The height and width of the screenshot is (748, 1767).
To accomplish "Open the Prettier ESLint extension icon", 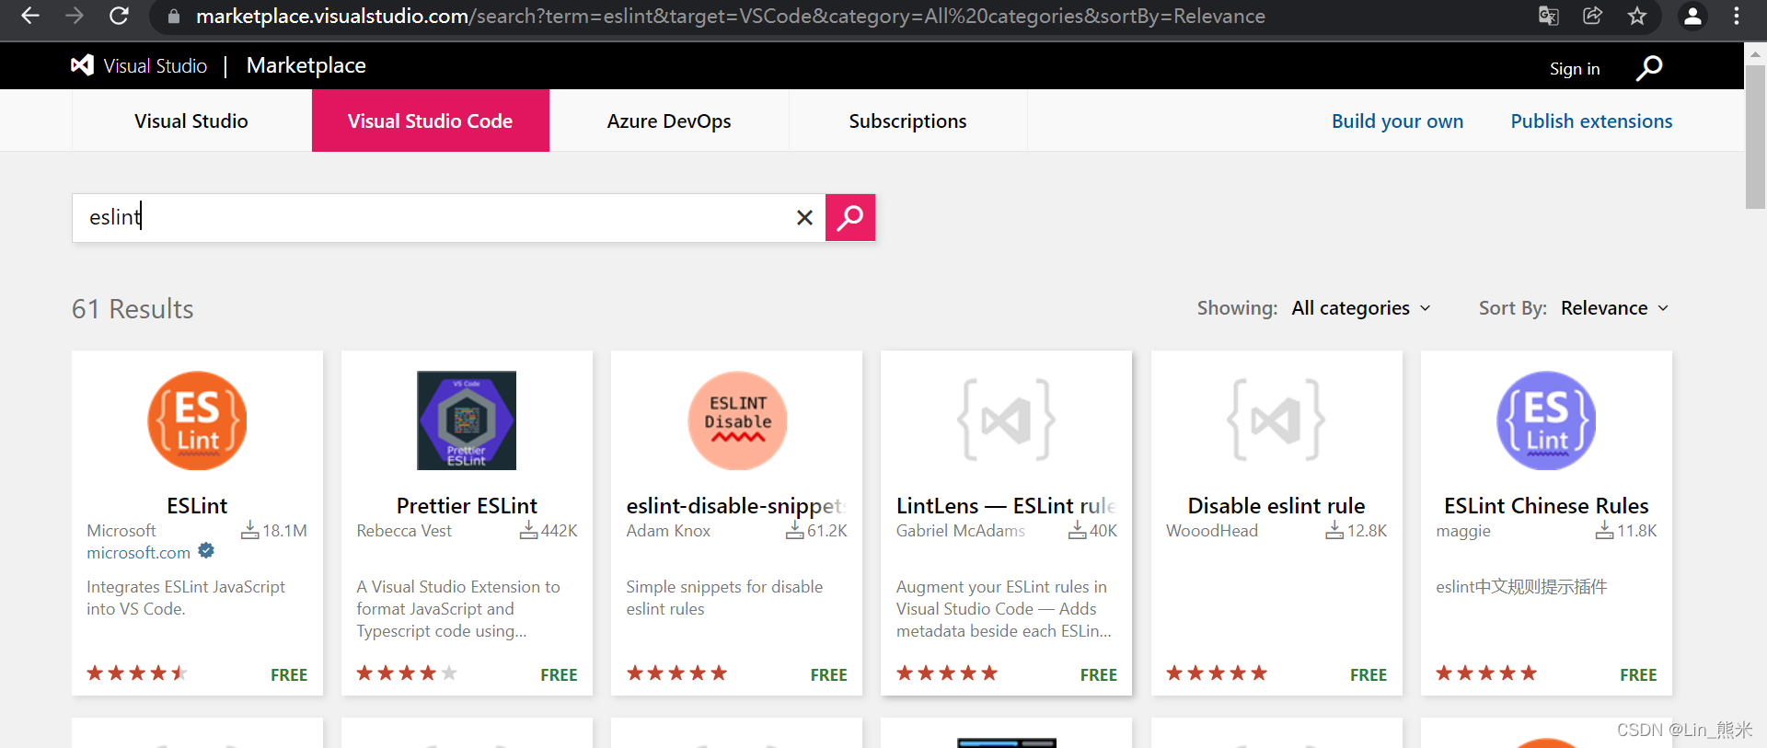I will coord(467,420).
